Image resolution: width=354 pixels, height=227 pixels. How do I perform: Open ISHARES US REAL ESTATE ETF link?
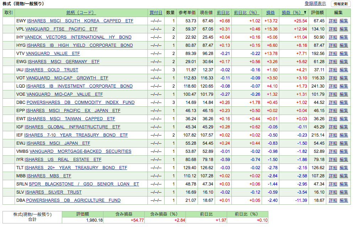(x=63, y=160)
